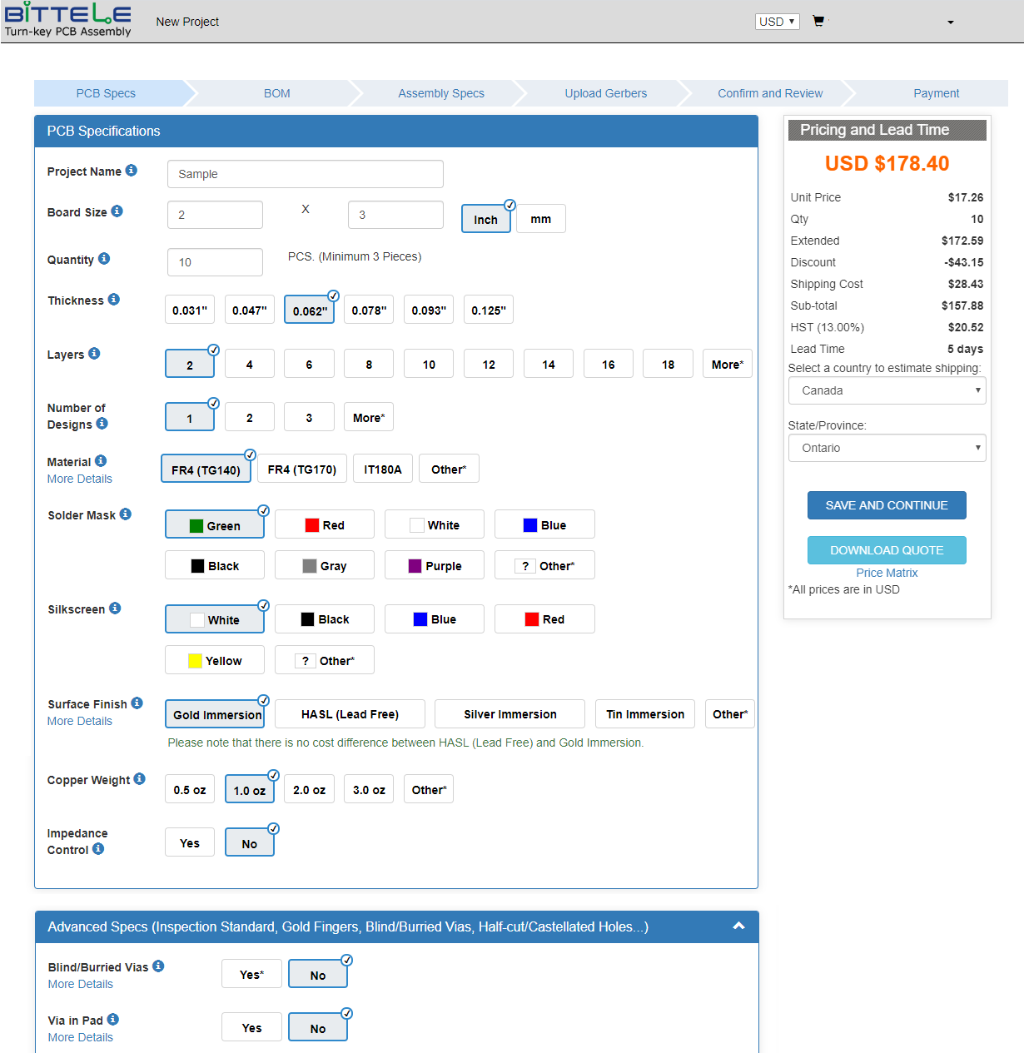The width and height of the screenshot is (1024, 1053).
Task: Click the Quantity input field
Action: click(x=215, y=262)
